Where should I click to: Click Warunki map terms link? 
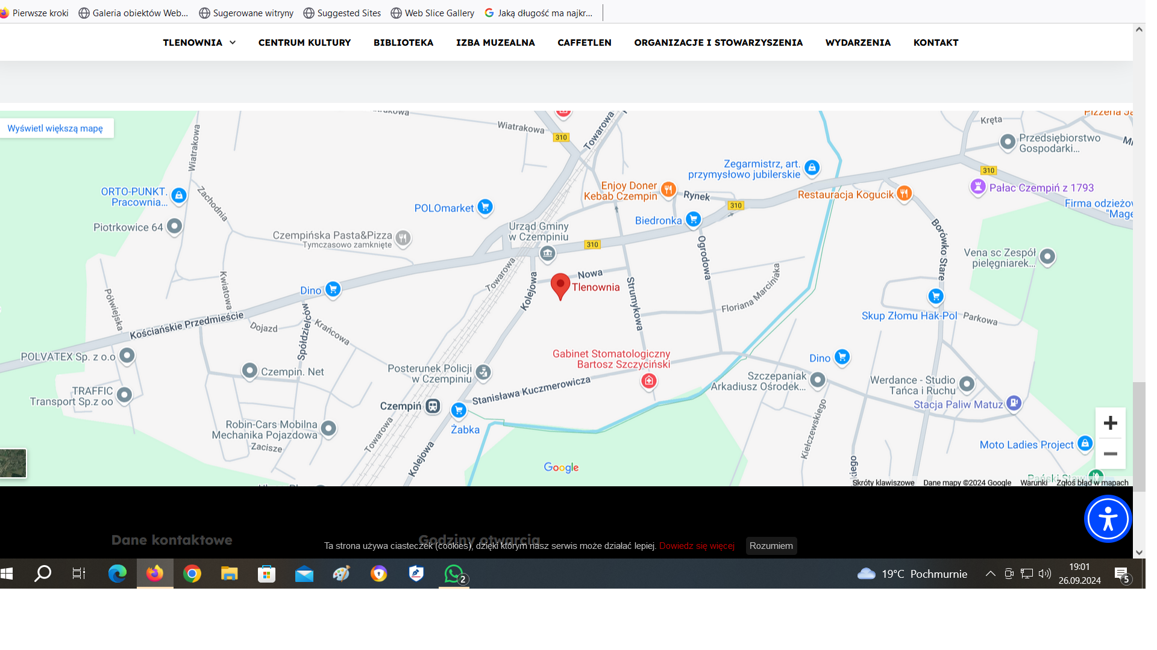coord(1033,483)
